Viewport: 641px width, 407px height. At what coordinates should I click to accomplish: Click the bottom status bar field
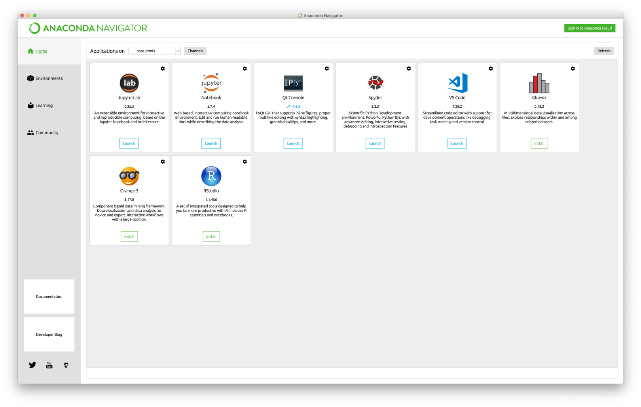[352, 373]
